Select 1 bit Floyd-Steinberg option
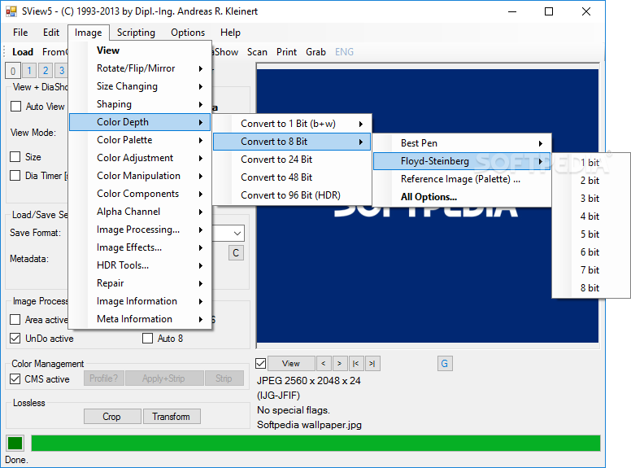Viewport: 631px width, 468px height. coord(591,163)
